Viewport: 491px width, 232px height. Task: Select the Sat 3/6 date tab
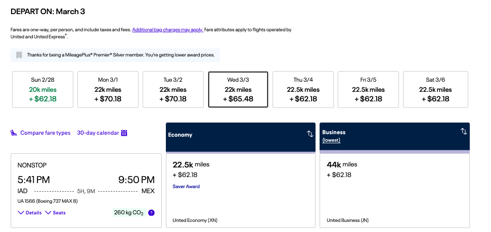[x=435, y=89]
